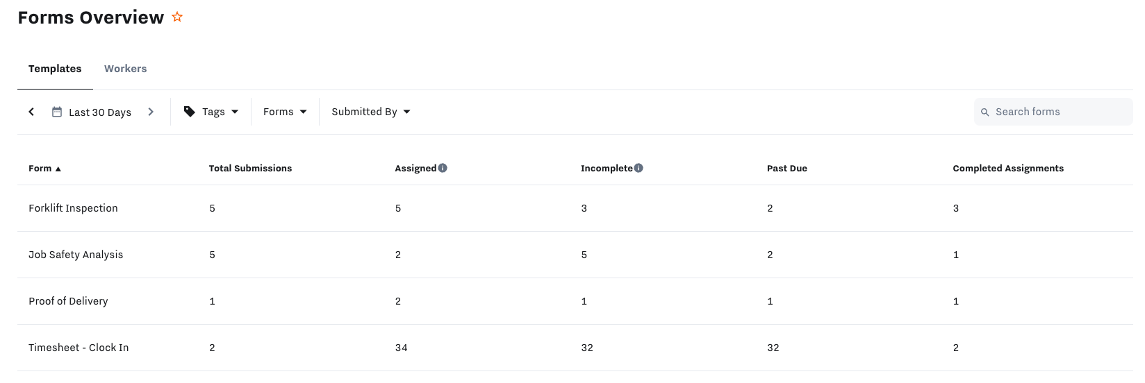This screenshot has width=1145, height=383.
Task: Sort by Total Submissions column header
Action: click(250, 169)
